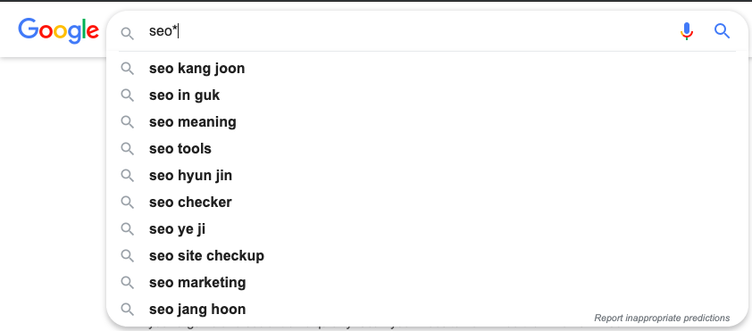Viewport: 752px width, 331px height.
Task: Click the Google logo
Action: pos(59,30)
